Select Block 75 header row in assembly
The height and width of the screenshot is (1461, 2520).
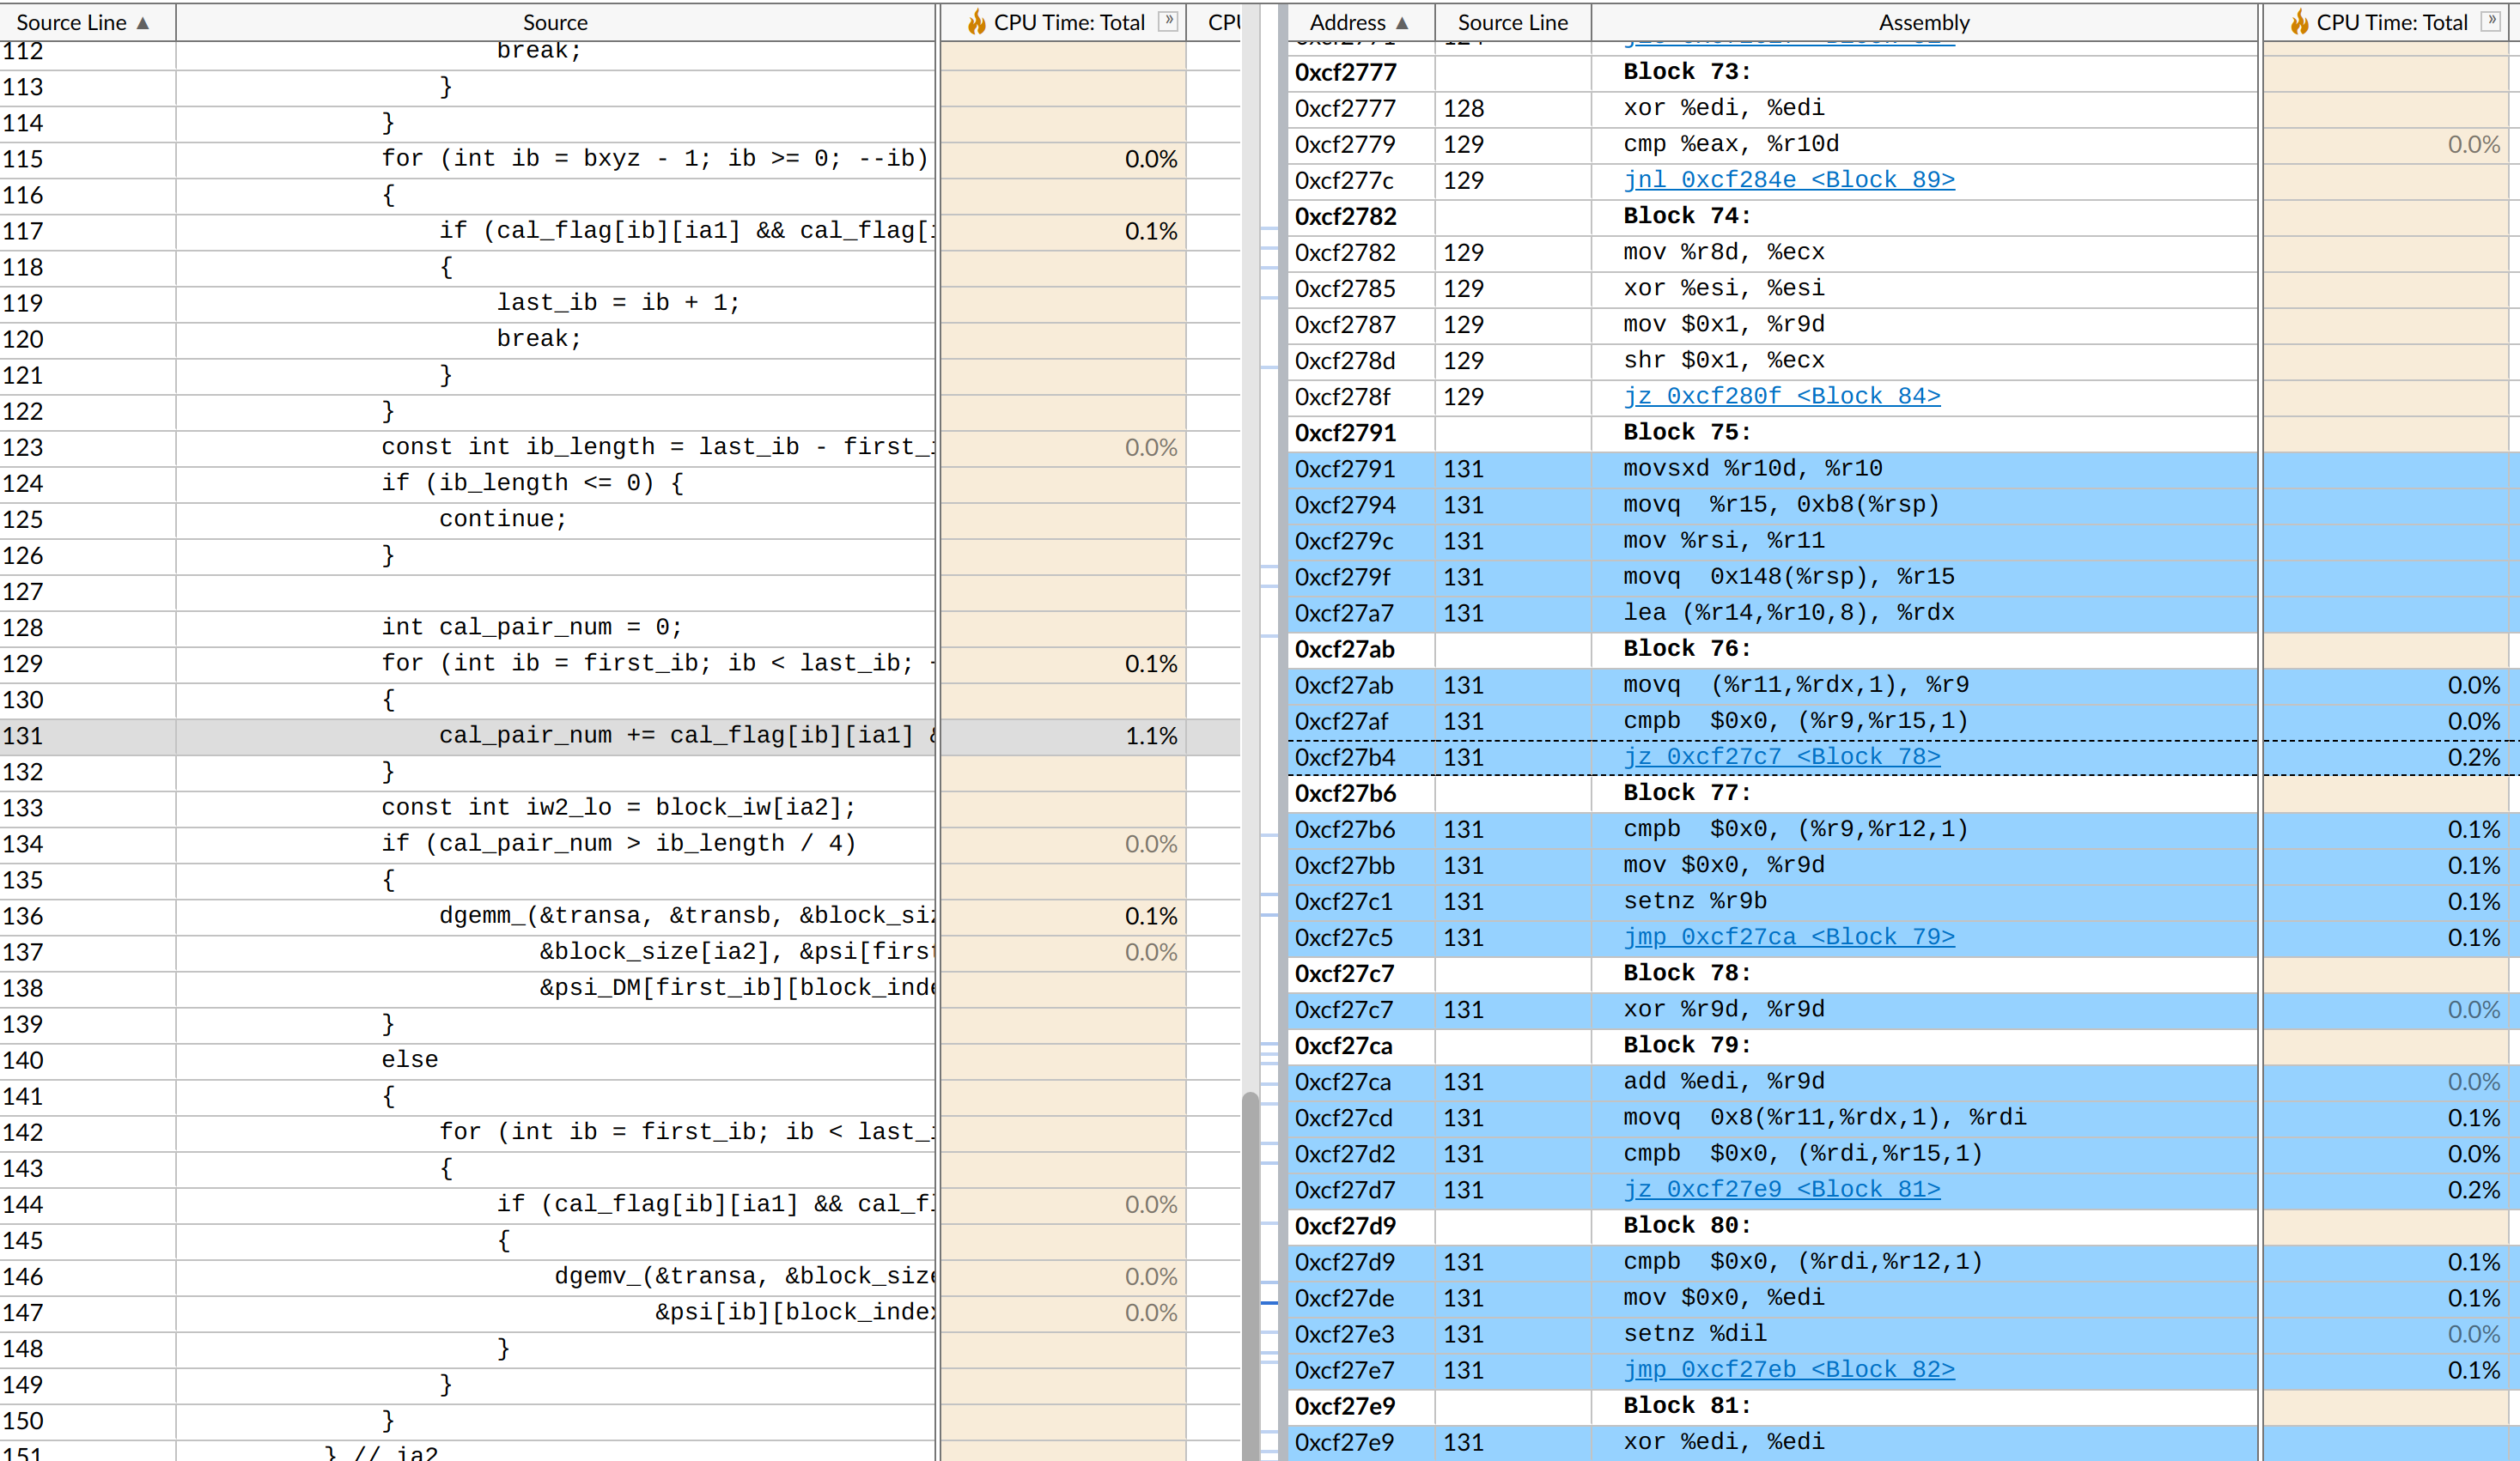[x=1686, y=433]
